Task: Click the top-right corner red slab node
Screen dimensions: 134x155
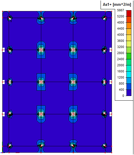Action: pos(112,11)
